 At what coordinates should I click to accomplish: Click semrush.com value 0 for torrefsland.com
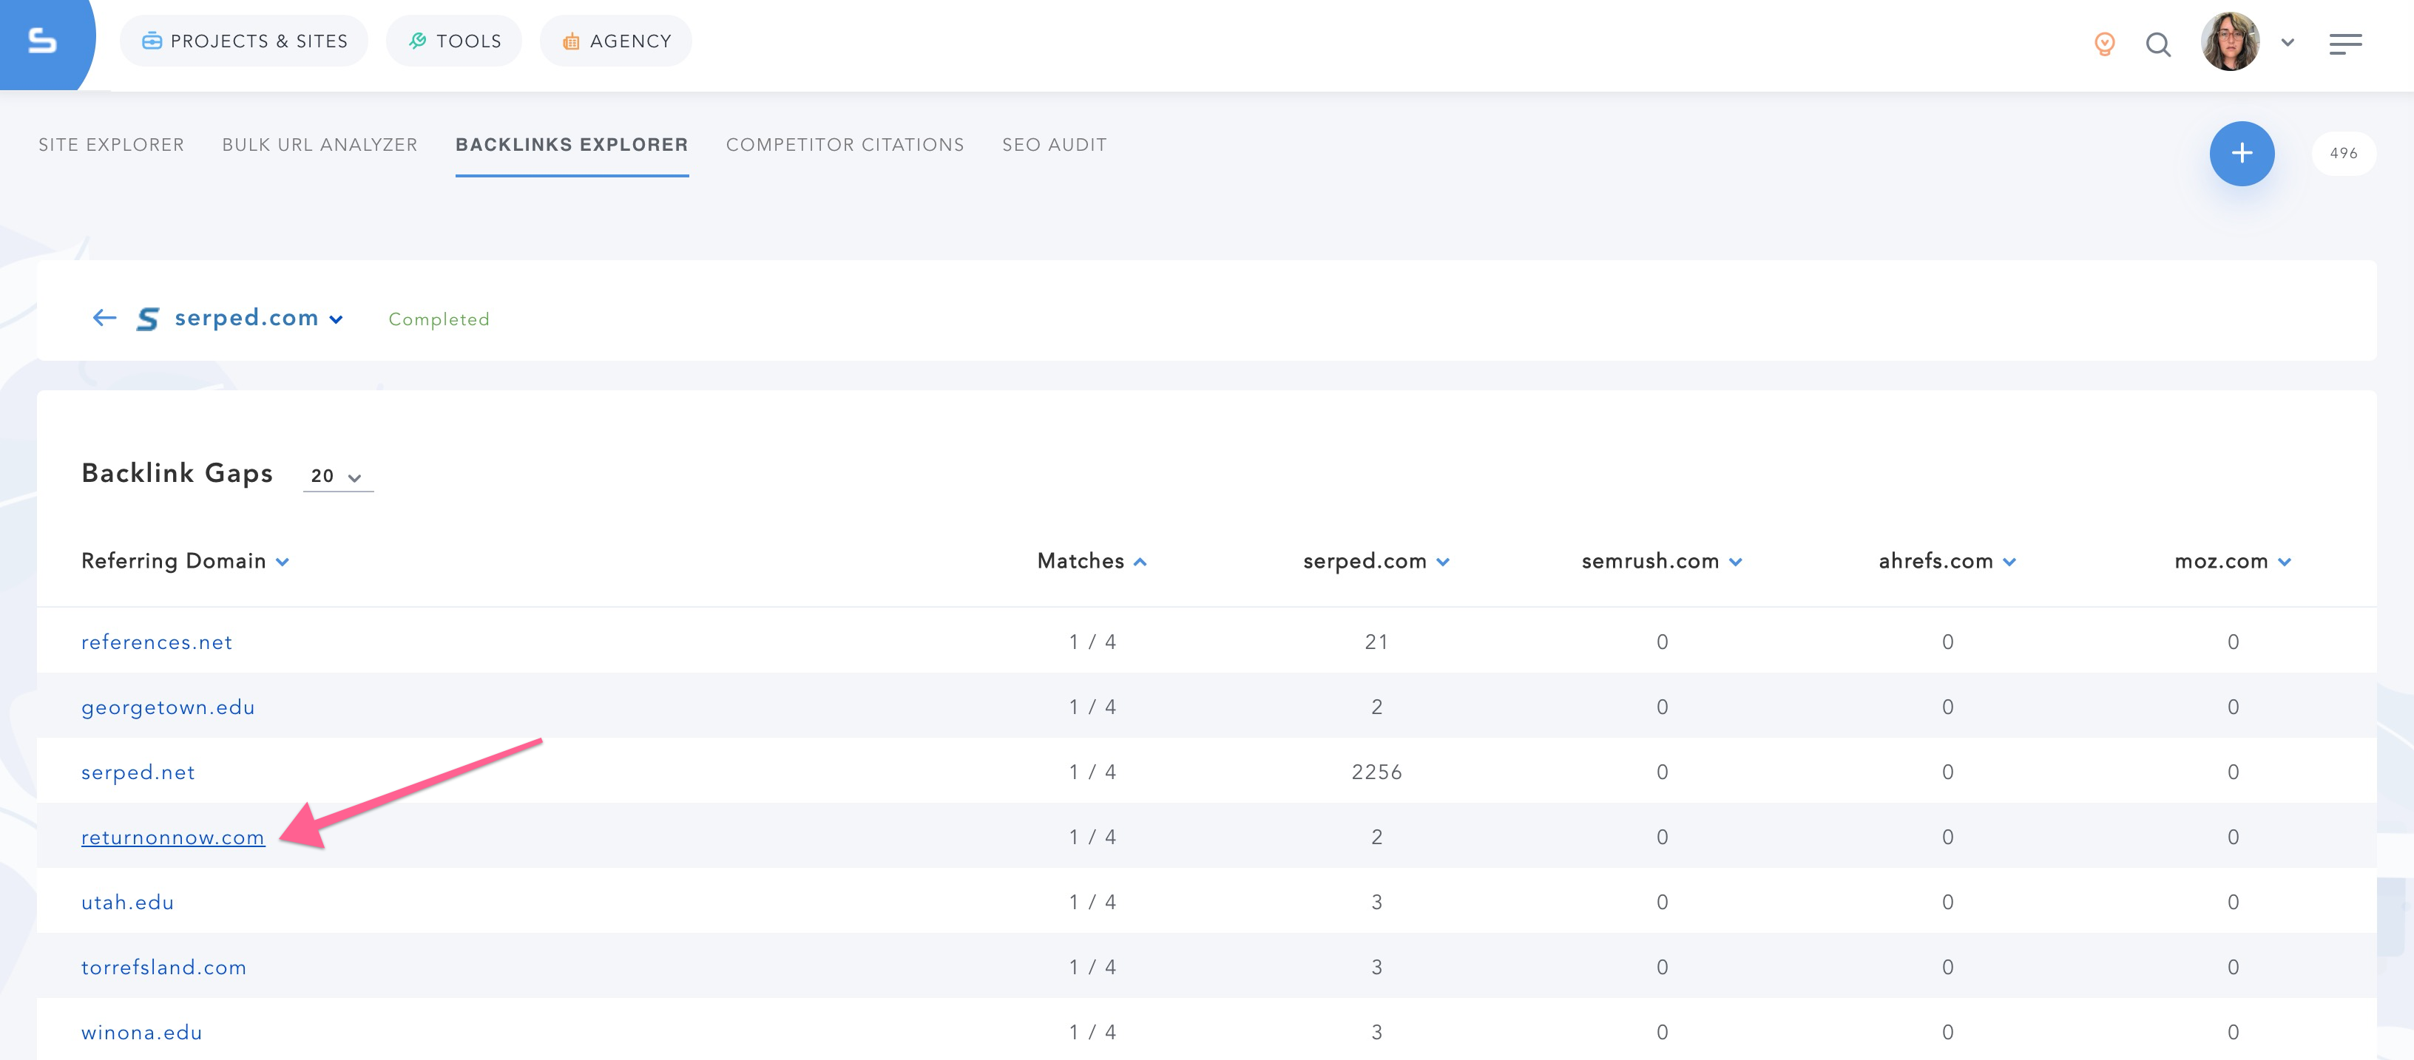point(1662,968)
